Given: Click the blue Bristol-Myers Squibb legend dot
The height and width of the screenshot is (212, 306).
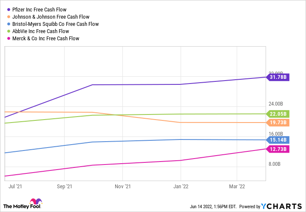Looking at the screenshot, I should point(9,24).
